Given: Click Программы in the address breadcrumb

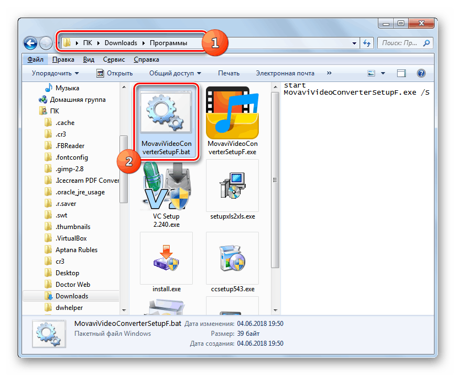Looking at the screenshot, I should [x=169, y=43].
